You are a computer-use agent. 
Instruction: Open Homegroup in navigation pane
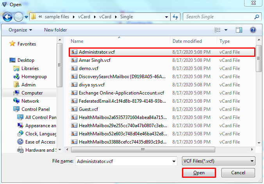click(30, 77)
